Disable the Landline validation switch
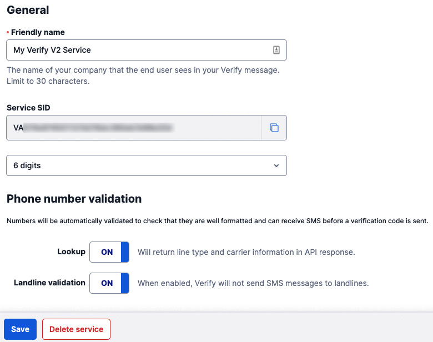The image size is (433, 342). coord(109,283)
